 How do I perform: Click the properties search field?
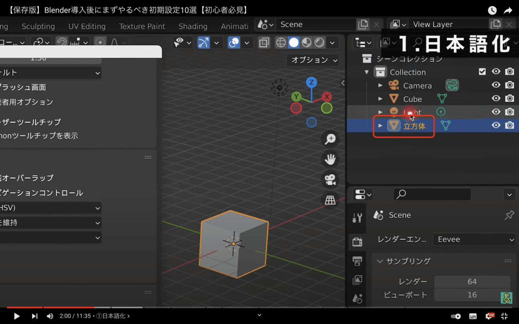(432, 194)
